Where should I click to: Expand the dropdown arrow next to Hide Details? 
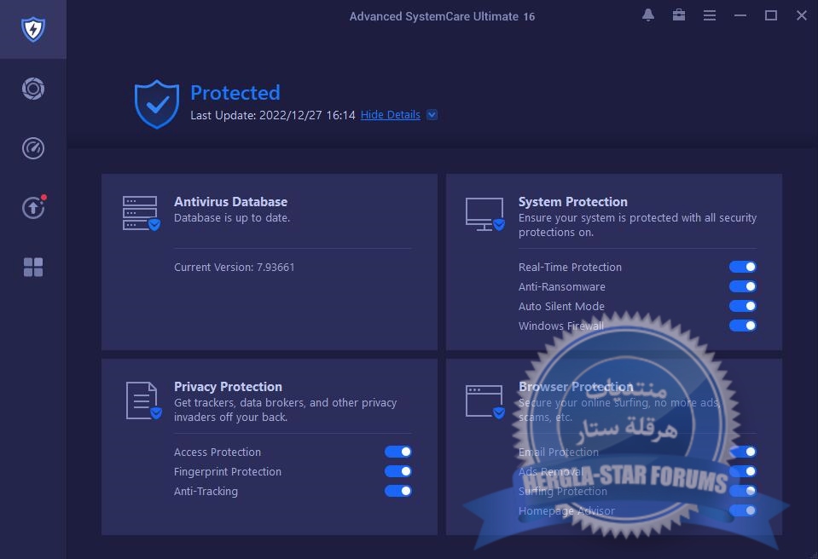tap(432, 114)
